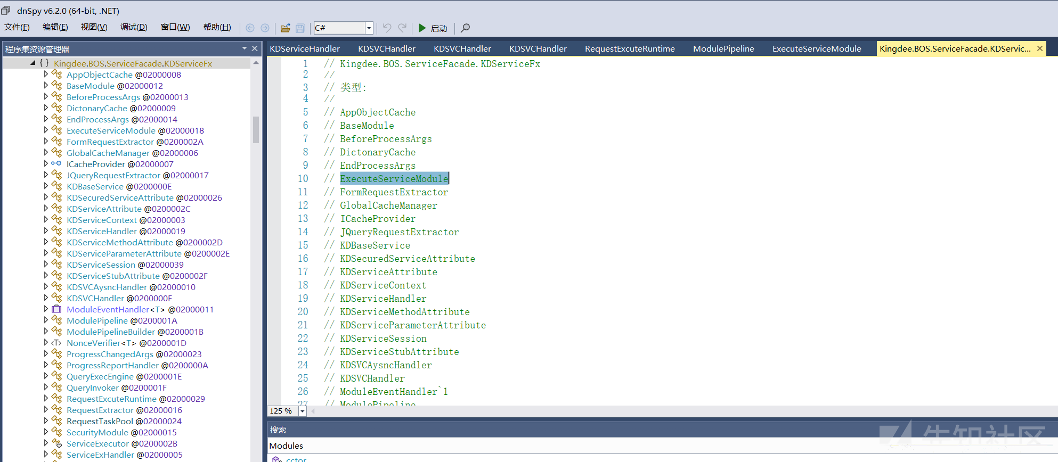The width and height of the screenshot is (1058, 462).
Task: Select the BeforeProcessArgs class icon
Action: tap(56, 97)
